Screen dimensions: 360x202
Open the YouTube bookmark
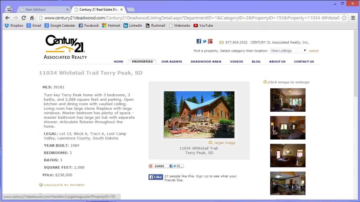(x=203, y=26)
